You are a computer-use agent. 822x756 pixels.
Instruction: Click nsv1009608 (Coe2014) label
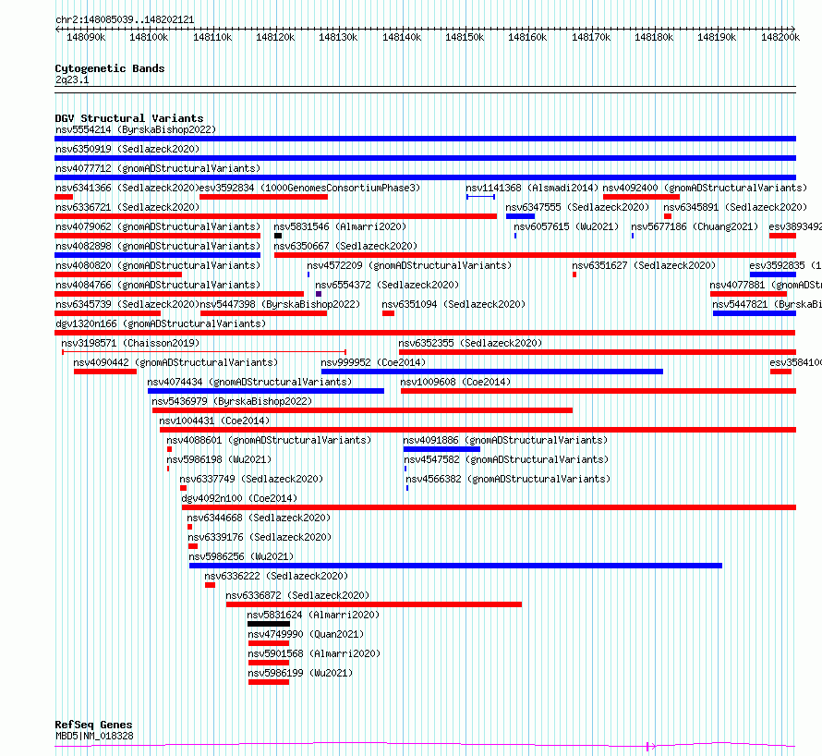point(455,382)
